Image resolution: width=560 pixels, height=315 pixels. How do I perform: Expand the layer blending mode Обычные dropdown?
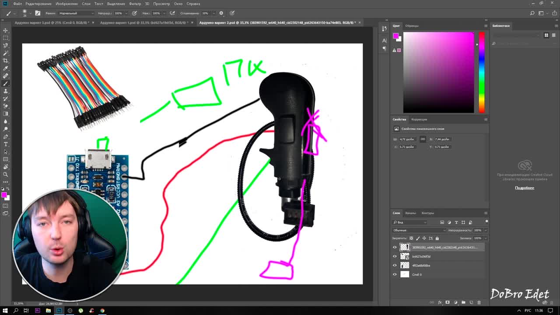pyautogui.click(x=419, y=230)
